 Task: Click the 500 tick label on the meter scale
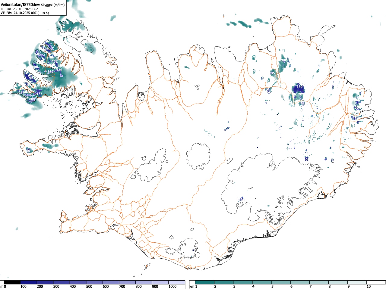[x=89, y=287]
